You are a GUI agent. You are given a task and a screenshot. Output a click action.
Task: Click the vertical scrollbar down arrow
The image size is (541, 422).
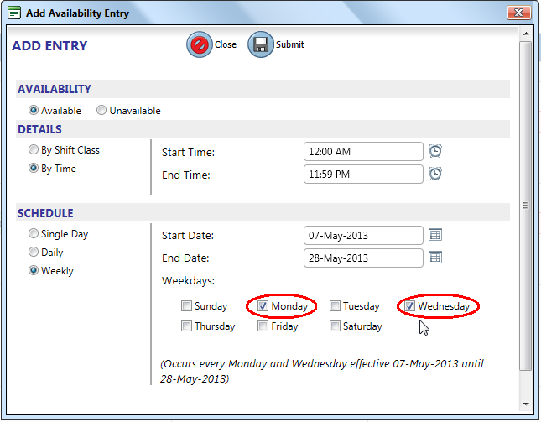pyautogui.click(x=526, y=402)
